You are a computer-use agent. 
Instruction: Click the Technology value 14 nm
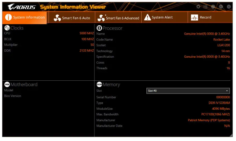point(226,51)
